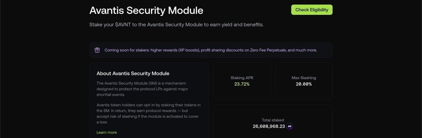Click the AVNT token icon beside total staked
Image resolution: width=422 pixels, height=138 pixels.
[x=289, y=126]
